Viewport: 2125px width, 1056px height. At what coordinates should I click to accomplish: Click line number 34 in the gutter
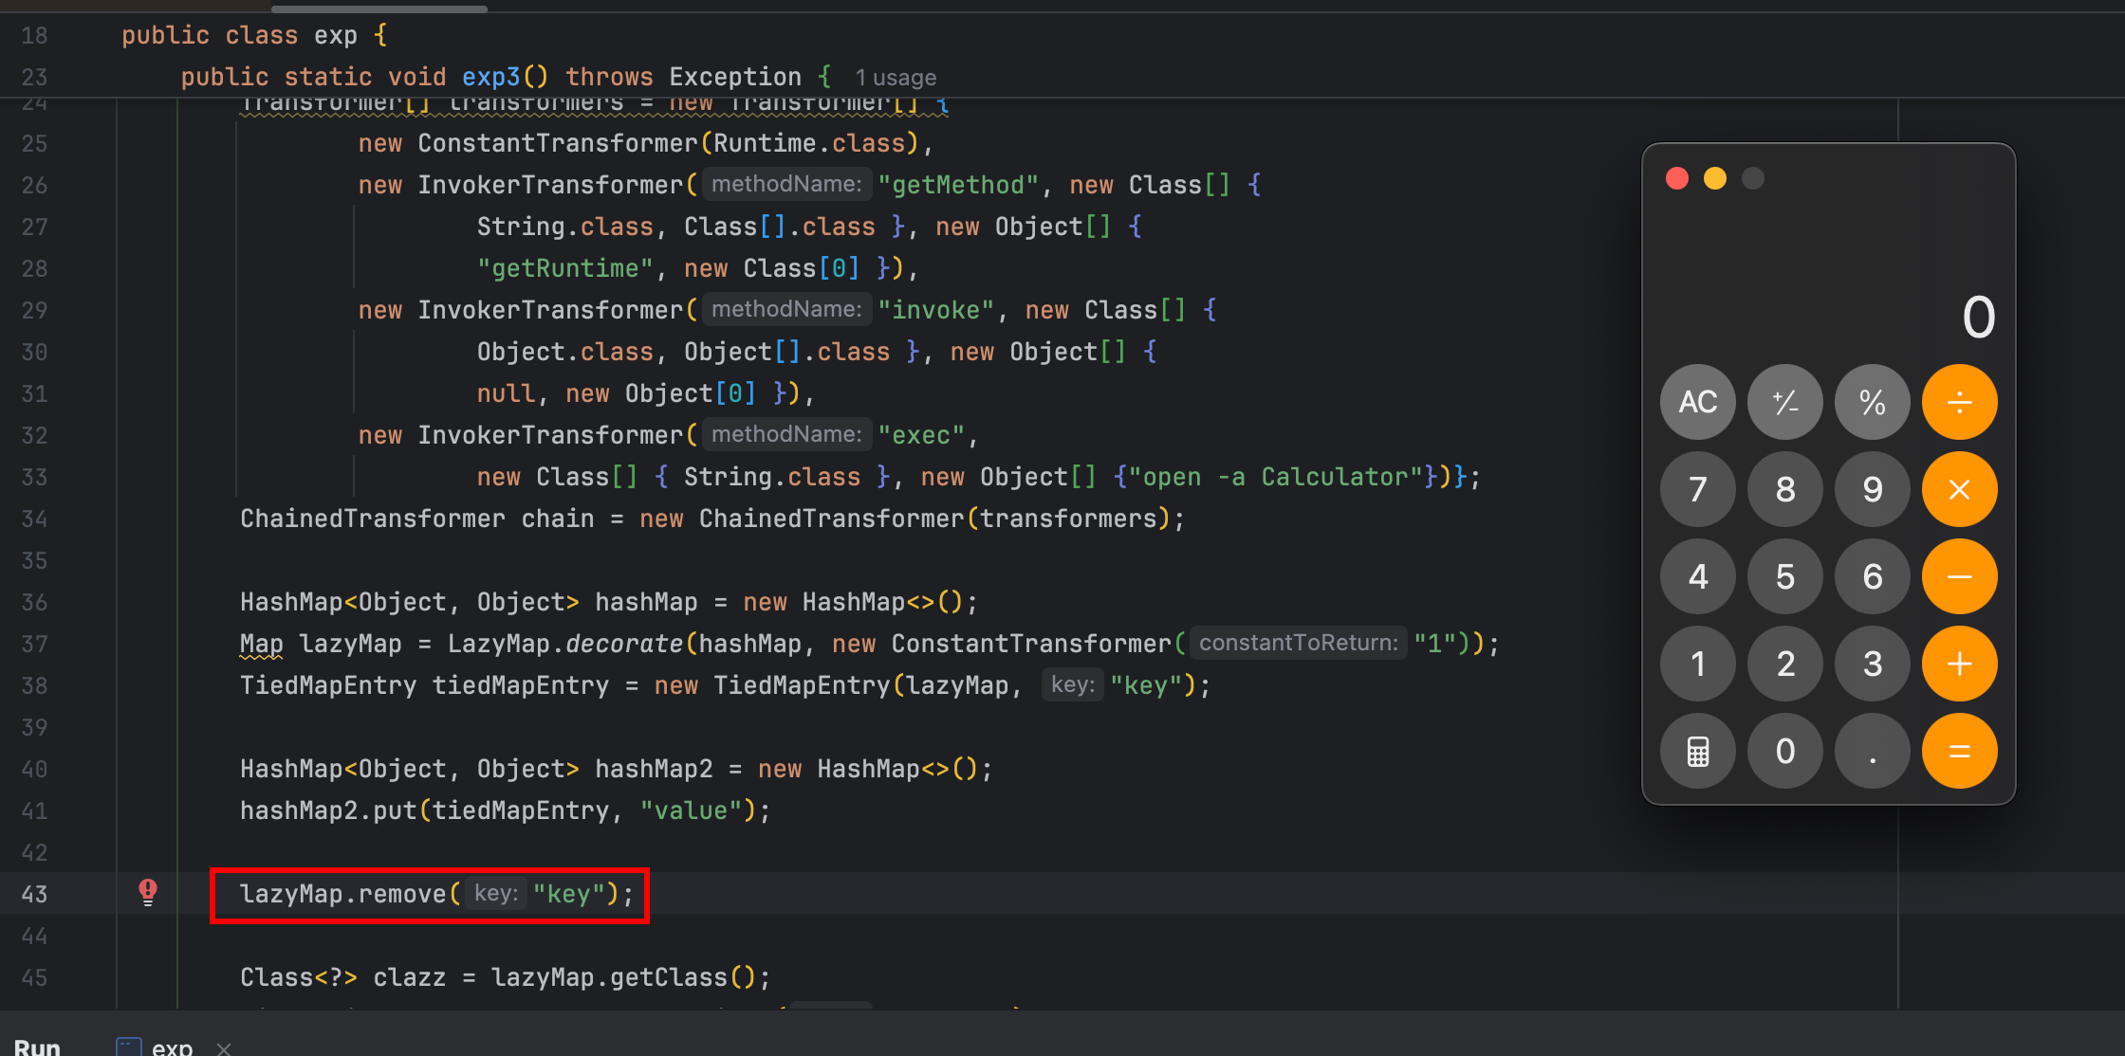(34, 519)
